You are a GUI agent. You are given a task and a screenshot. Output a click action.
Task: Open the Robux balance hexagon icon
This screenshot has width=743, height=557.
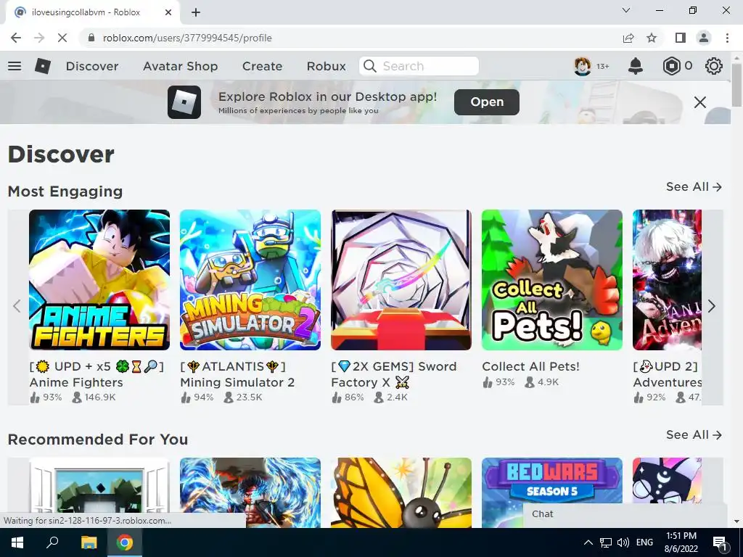point(671,66)
